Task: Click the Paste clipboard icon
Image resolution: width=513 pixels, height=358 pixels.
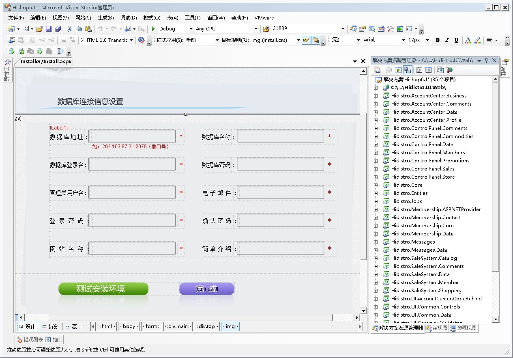Action: tap(88, 29)
